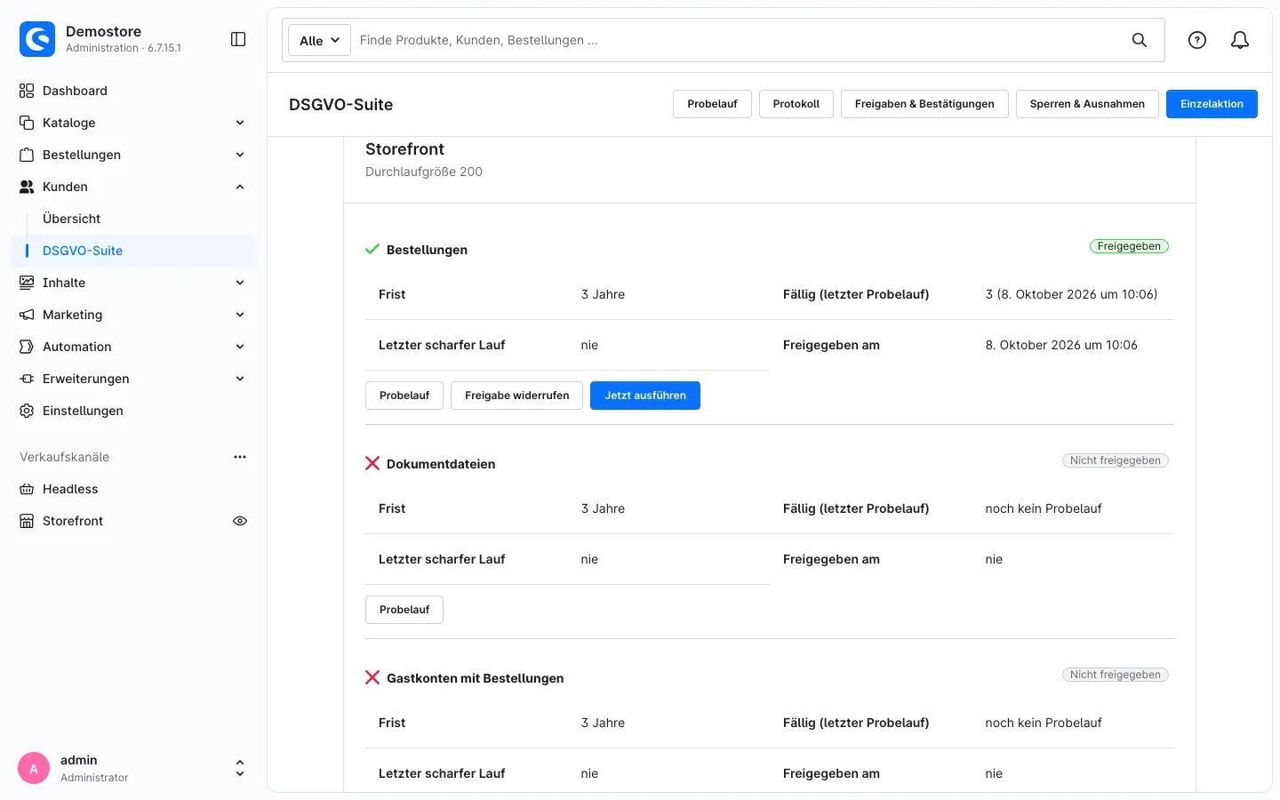This screenshot has width=1280, height=800.
Task: Click the blue Einzelaktion button
Action: tap(1212, 104)
